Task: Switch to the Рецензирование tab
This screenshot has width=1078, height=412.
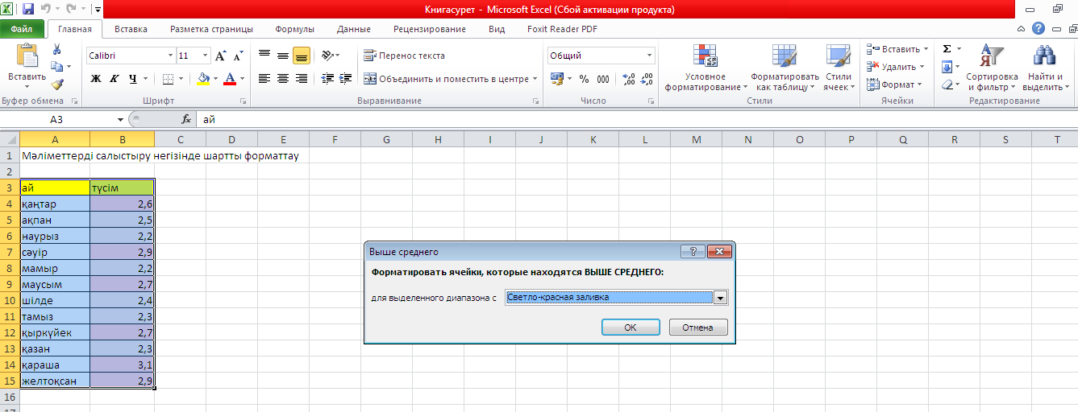Action: point(430,29)
